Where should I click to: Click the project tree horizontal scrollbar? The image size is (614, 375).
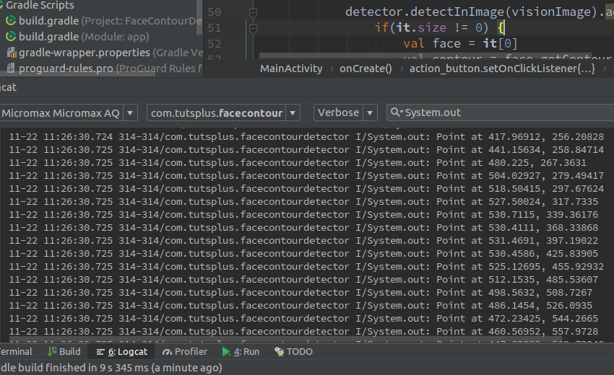click(77, 74)
